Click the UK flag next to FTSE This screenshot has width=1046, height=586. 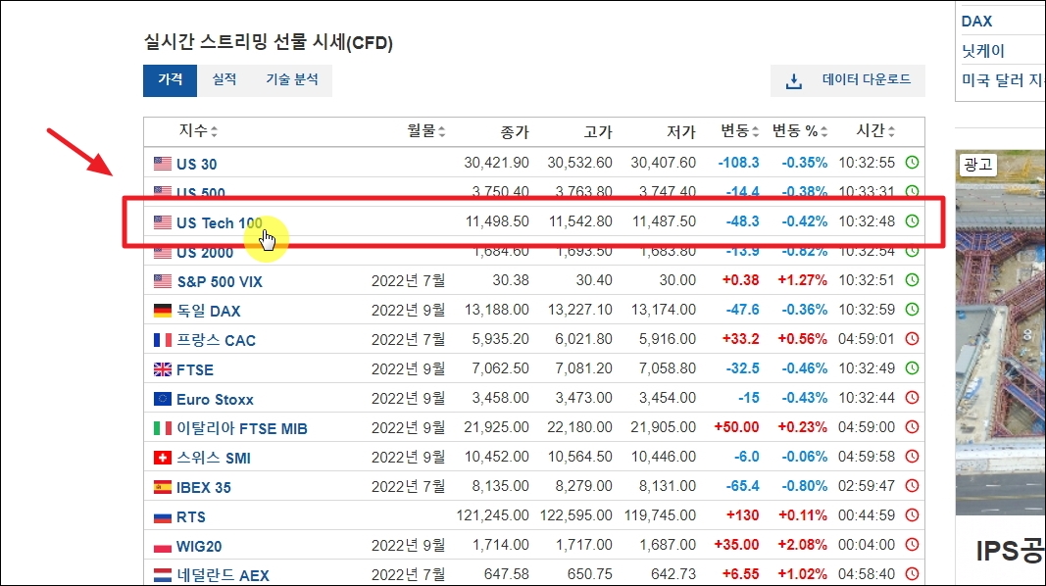tap(162, 368)
